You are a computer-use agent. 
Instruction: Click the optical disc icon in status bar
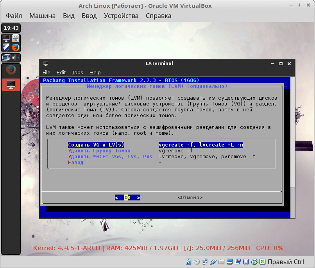click(x=197, y=261)
